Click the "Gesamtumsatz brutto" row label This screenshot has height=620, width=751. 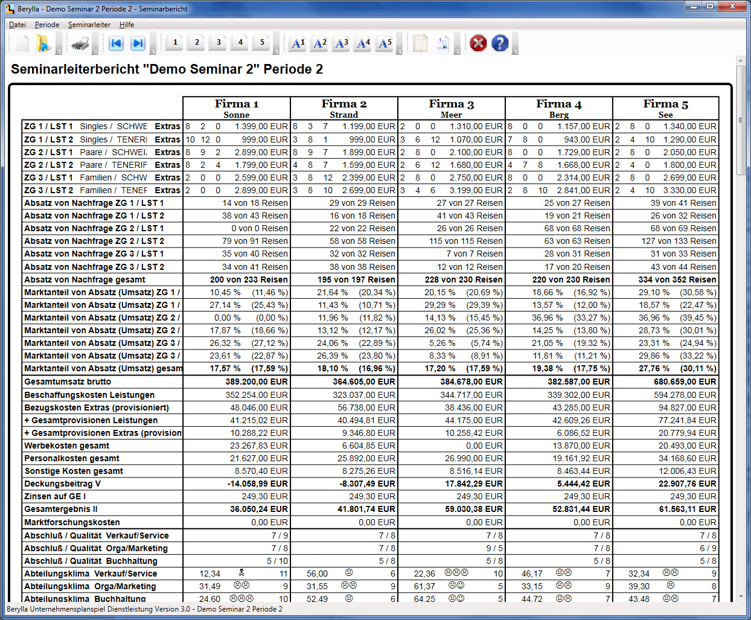pyautogui.click(x=68, y=382)
